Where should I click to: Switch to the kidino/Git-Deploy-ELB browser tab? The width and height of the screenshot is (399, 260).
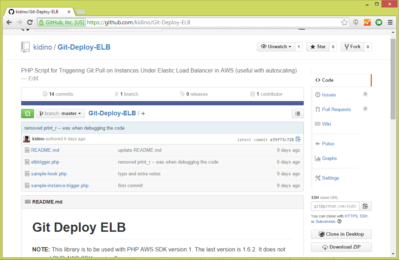click(x=36, y=11)
